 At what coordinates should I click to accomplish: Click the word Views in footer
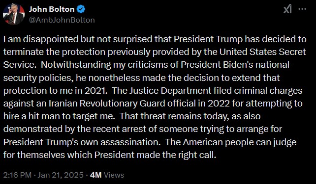[x=114, y=175]
